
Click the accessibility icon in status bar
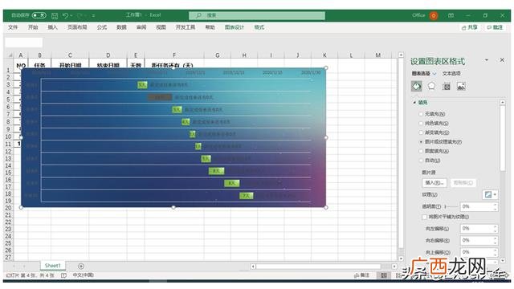point(63,275)
